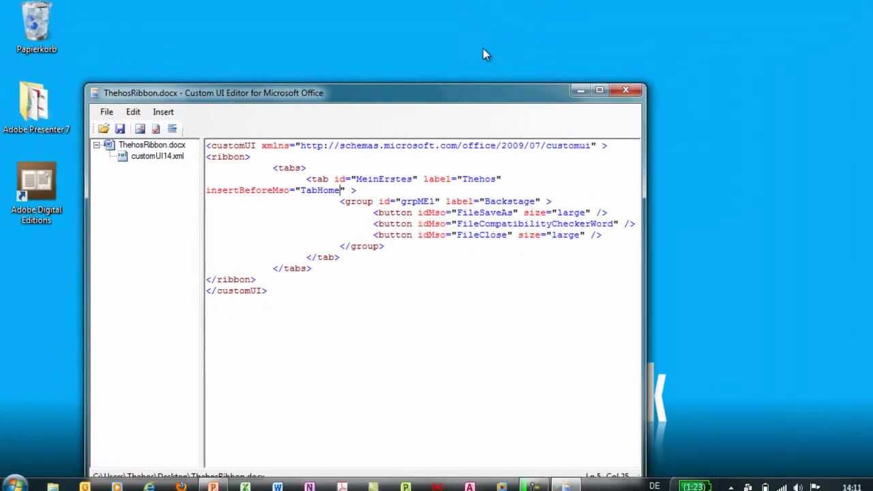Click the Save toolbar icon

(120, 129)
